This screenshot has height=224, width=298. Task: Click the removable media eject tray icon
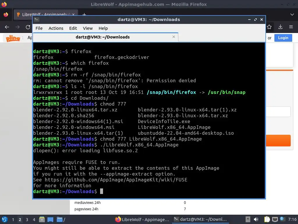[248, 219]
